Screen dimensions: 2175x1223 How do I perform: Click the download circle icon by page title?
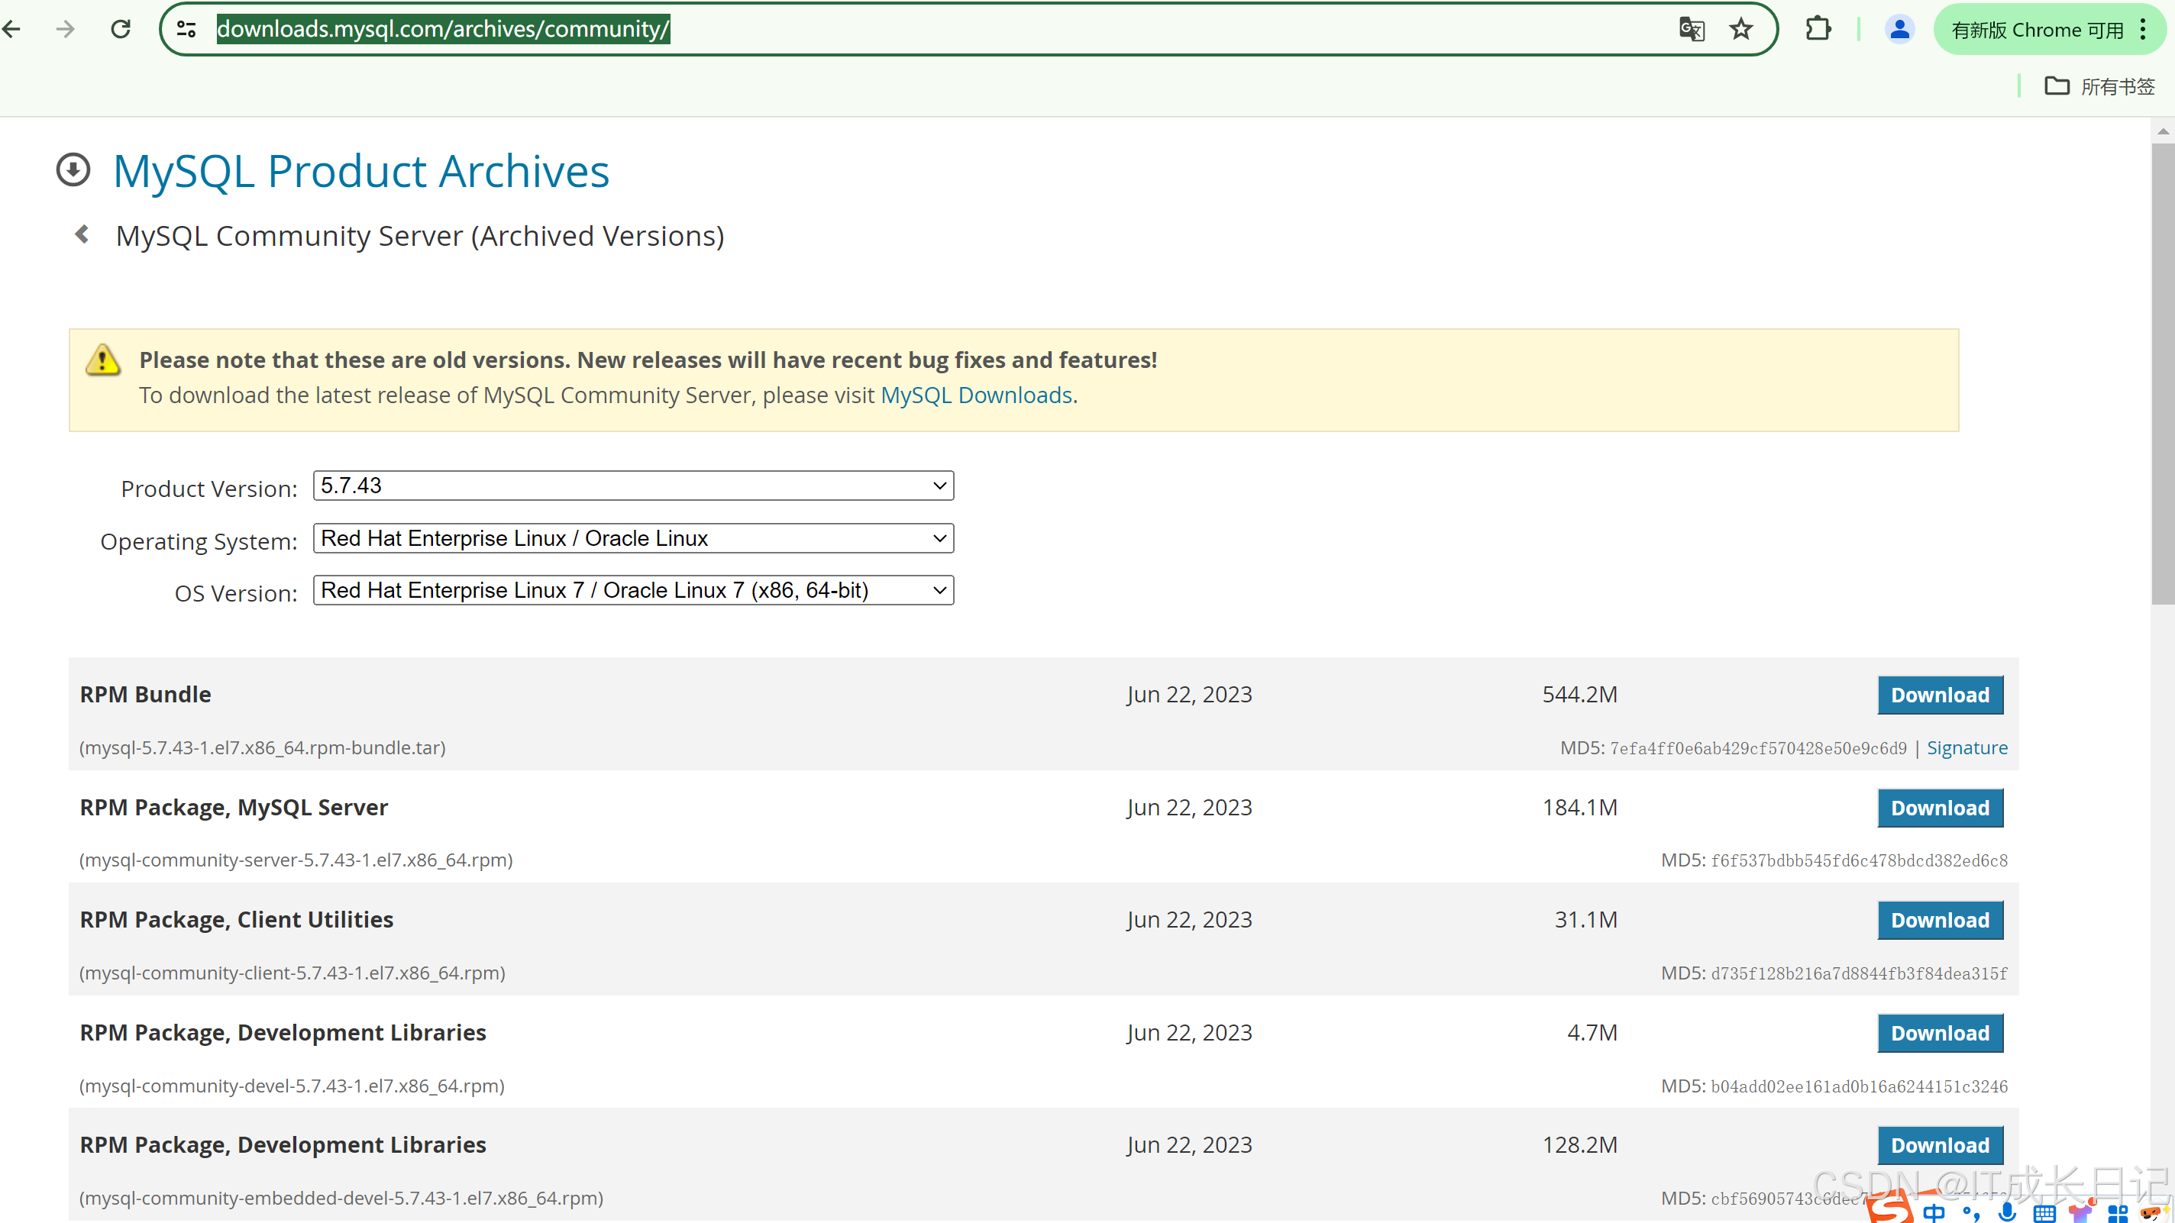tap(73, 169)
